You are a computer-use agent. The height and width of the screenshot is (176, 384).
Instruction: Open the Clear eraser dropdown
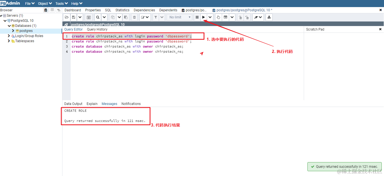click(258, 17)
